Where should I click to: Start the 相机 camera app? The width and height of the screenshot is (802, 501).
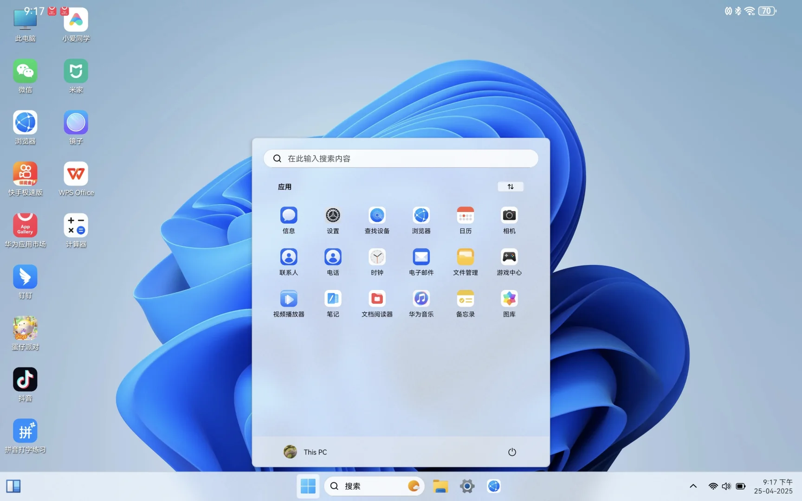pos(509,215)
